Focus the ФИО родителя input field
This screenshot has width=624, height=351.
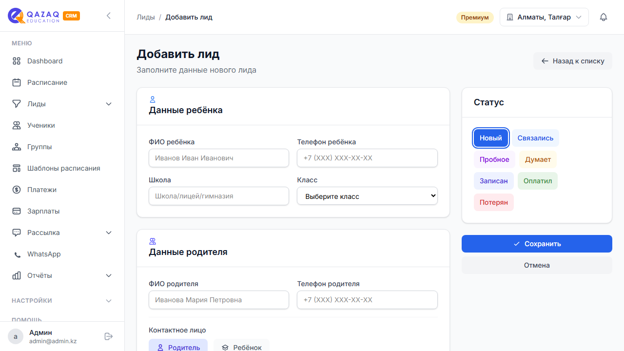[219, 300]
